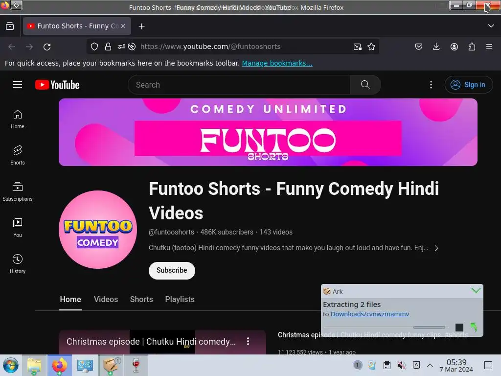
Task: Switch to the Shorts channel tab
Action: tap(141, 300)
